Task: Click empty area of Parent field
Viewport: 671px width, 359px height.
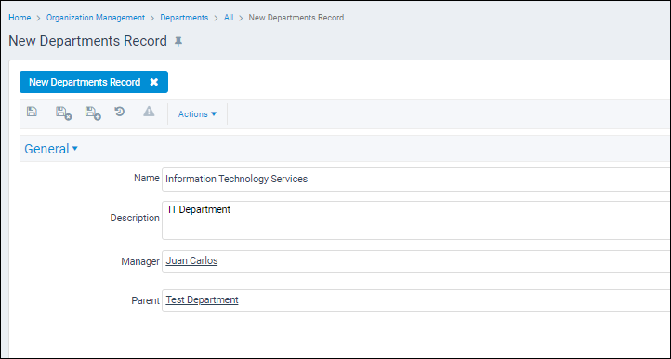Action: coord(454,300)
